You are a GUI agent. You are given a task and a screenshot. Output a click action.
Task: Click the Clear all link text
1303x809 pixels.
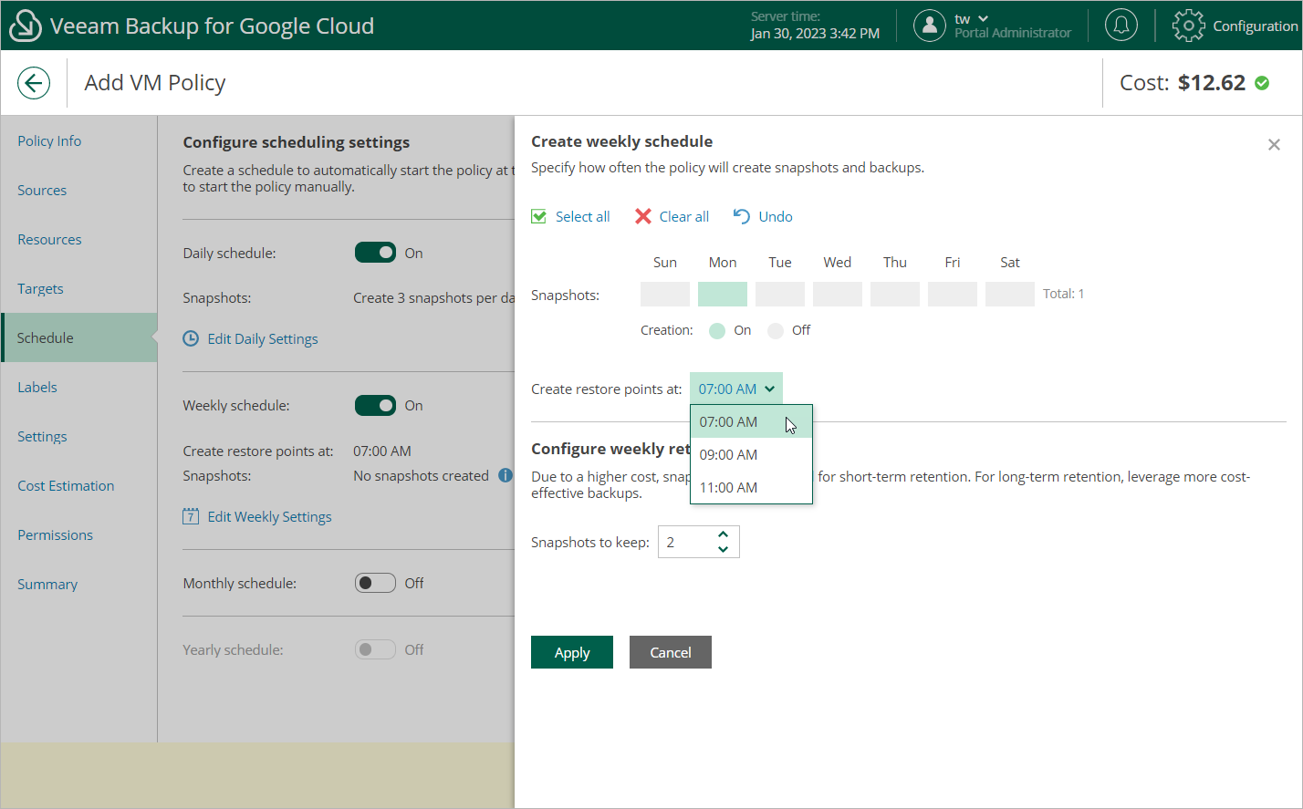684,216
